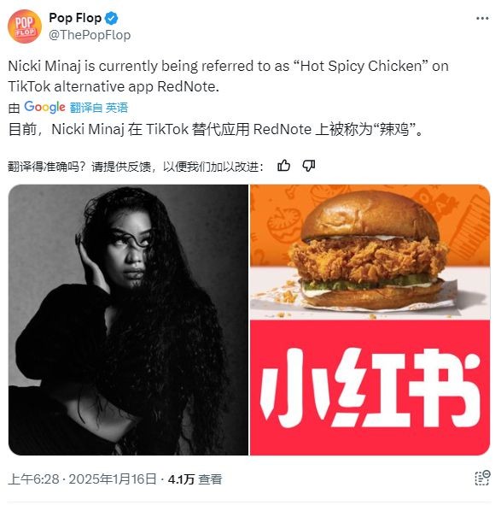Open the Pop Flop display name
This screenshot has height=505, width=501.
point(75,18)
